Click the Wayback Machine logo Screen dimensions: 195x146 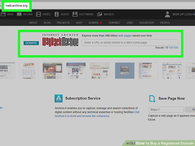tap(60, 40)
